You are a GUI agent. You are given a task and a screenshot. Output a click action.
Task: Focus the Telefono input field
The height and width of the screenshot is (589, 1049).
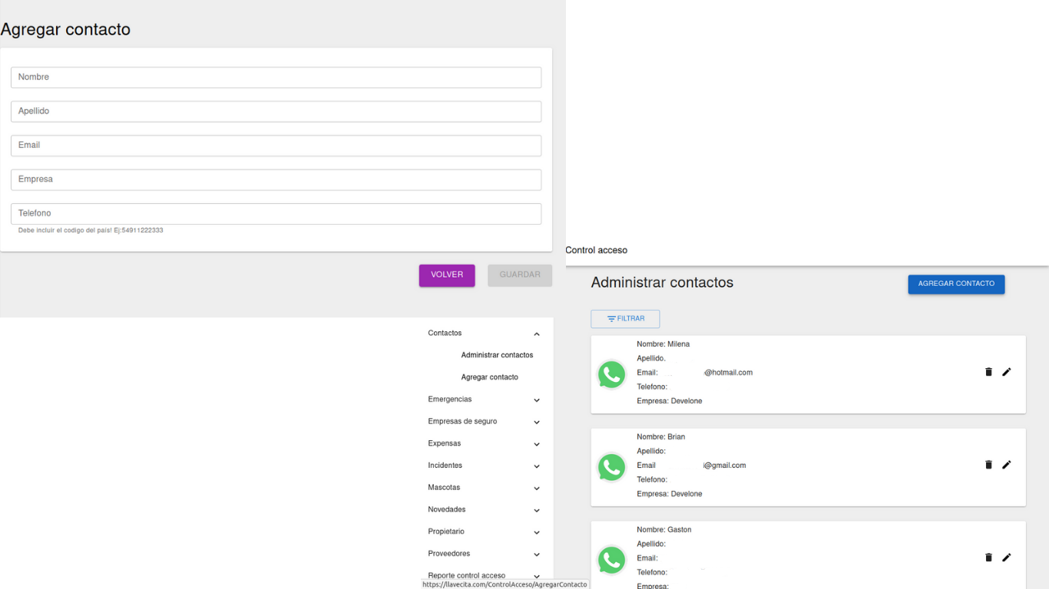276,213
